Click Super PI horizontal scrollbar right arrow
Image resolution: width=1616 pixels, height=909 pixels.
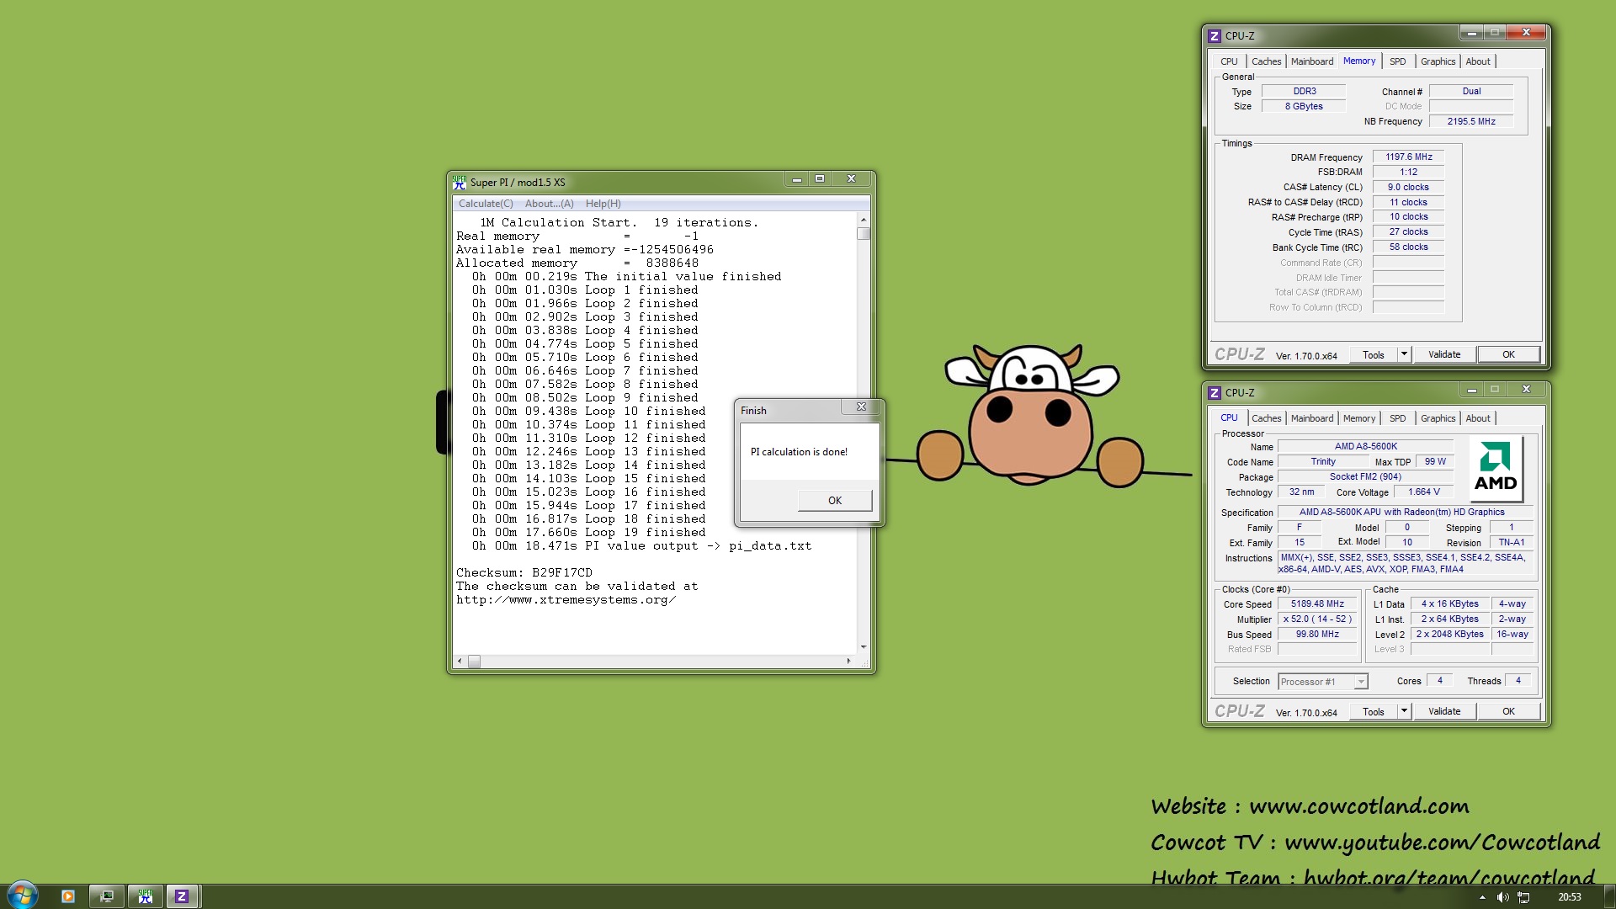pos(848,662)
